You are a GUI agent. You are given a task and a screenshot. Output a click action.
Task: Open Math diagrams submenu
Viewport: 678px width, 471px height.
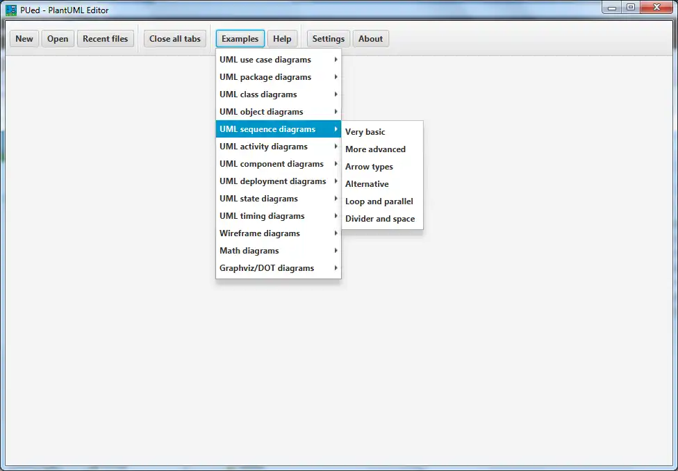click(279, 250)
